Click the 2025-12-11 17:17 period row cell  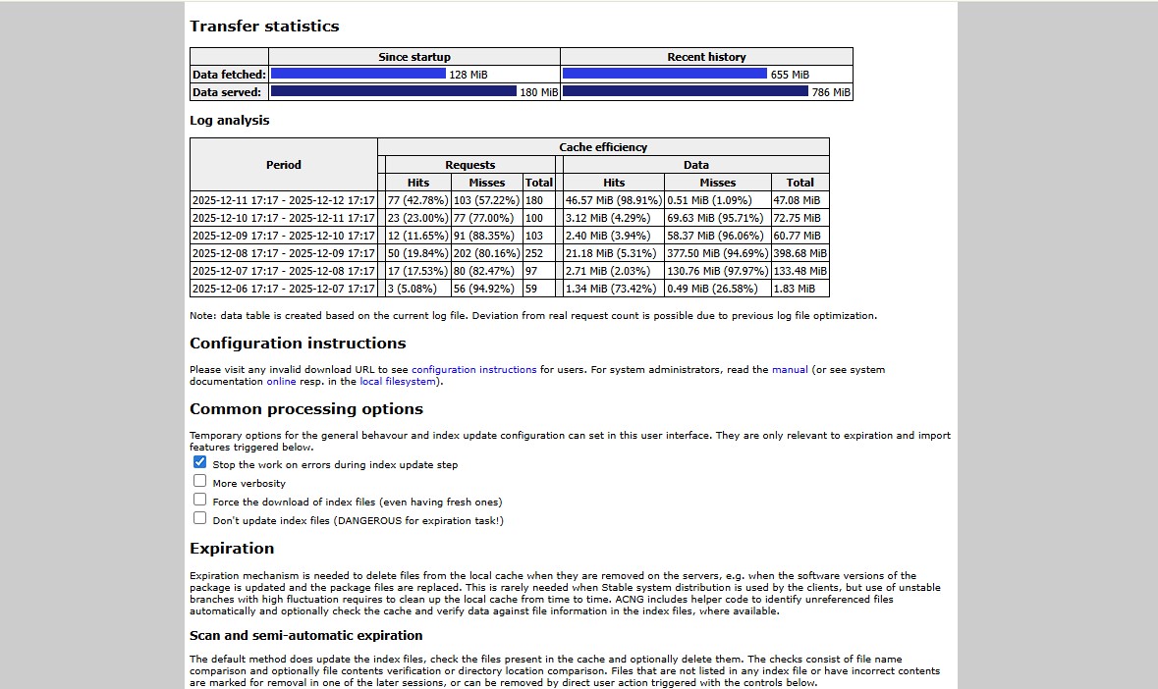pos(284,200)
